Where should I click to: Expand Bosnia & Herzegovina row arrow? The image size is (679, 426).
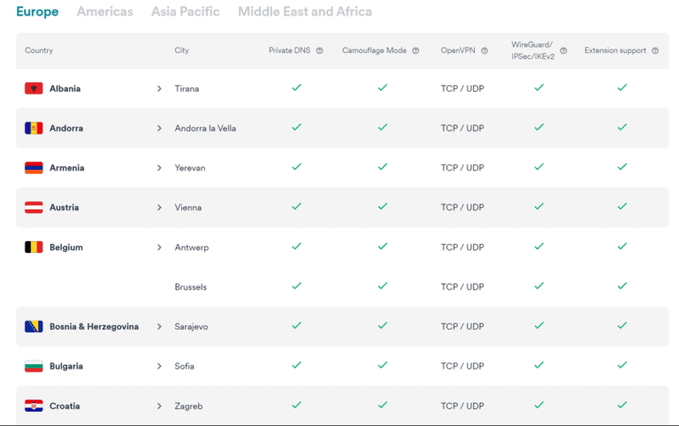point(159,326)
